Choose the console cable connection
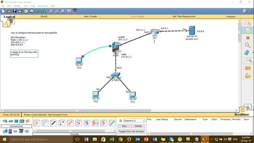 point(45,123)
